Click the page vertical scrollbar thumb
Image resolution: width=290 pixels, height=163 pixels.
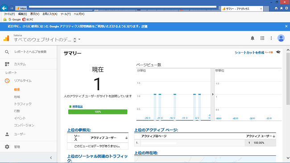(288, 79)
